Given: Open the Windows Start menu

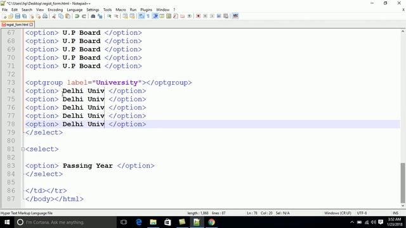Looking at the screenshot, I should pyautogui.click(x=7, y=222).
